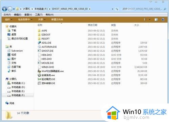Click the refresh button beside address bar
This screenshot has width=169, height=122.
tap(117, 9)
